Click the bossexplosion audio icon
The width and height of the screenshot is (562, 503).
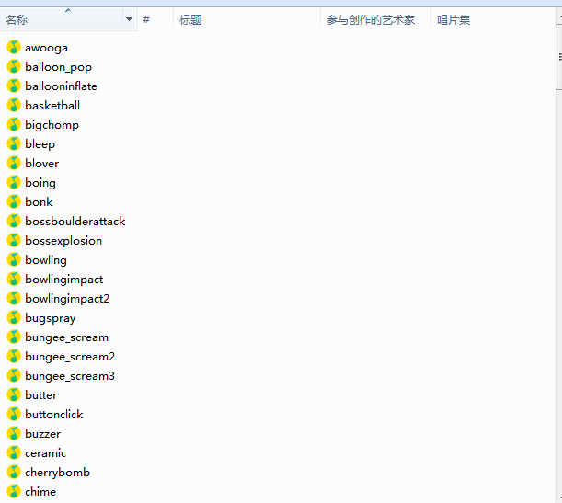[14, 241]
